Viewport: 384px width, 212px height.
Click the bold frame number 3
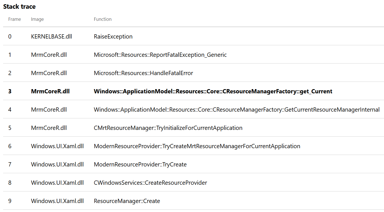10,91
